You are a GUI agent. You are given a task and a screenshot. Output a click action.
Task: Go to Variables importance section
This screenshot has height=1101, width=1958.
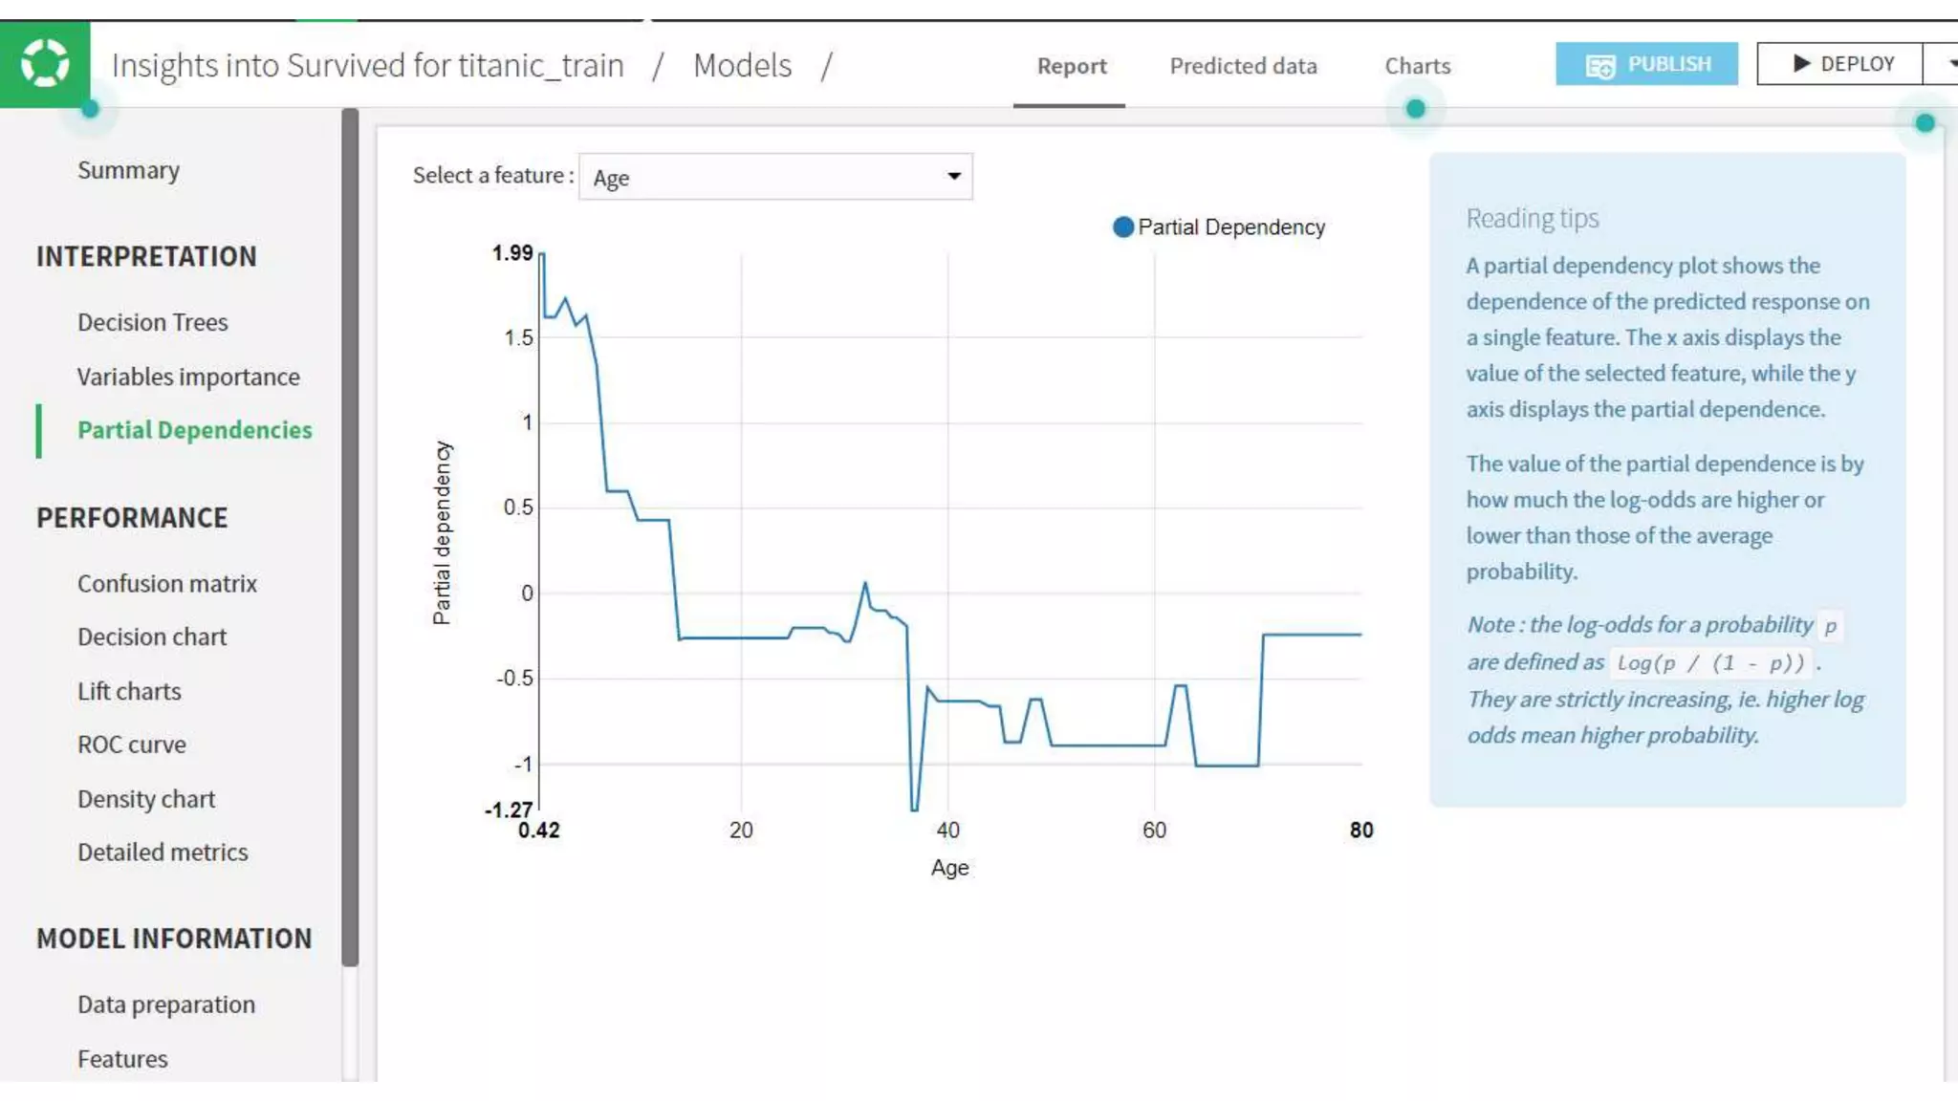(188, 377)
